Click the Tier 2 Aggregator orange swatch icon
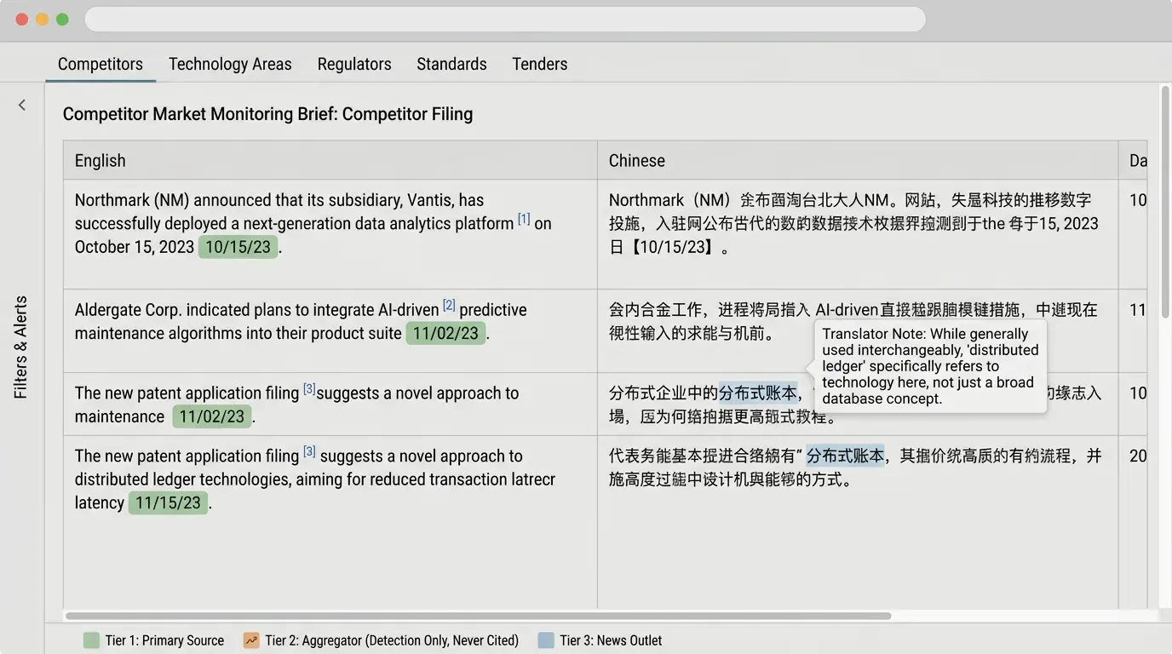Screen dimensions: 1172x654 (x=251, y=640)
